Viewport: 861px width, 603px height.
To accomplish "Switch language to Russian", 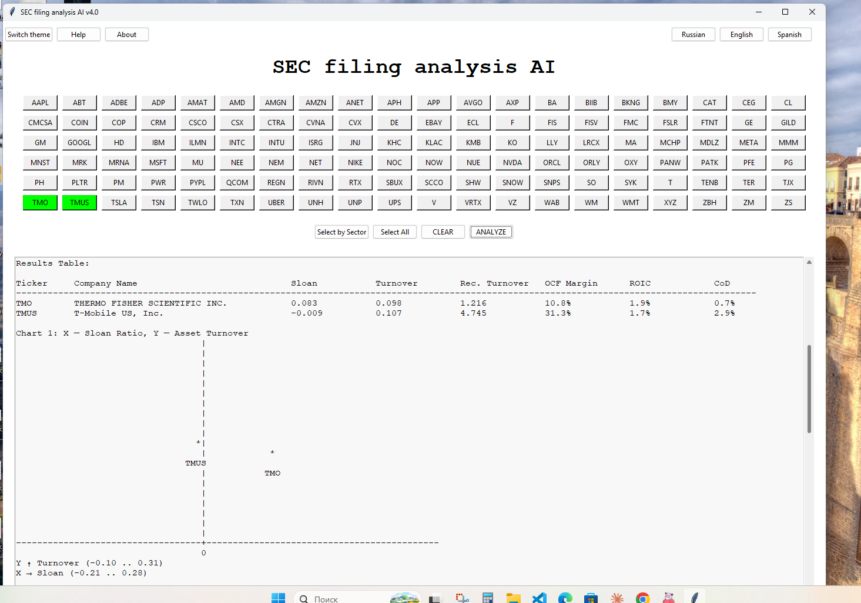I will [x=694, y=35].
